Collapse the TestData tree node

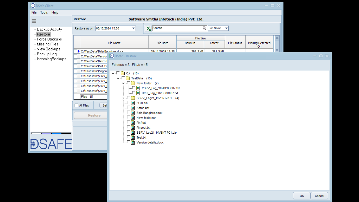point(118,78)
